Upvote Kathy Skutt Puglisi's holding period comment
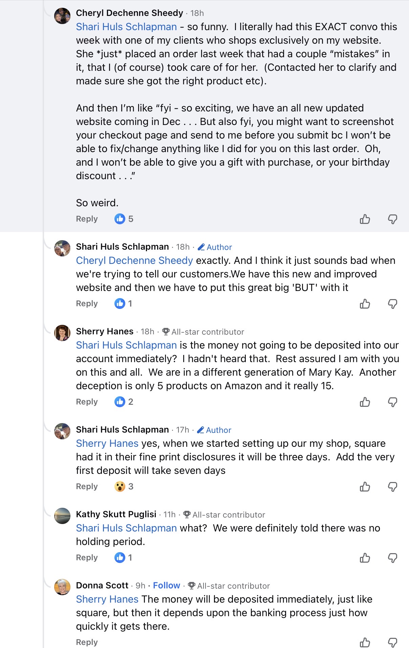This screenshot has height=648, width=409. 365,558
